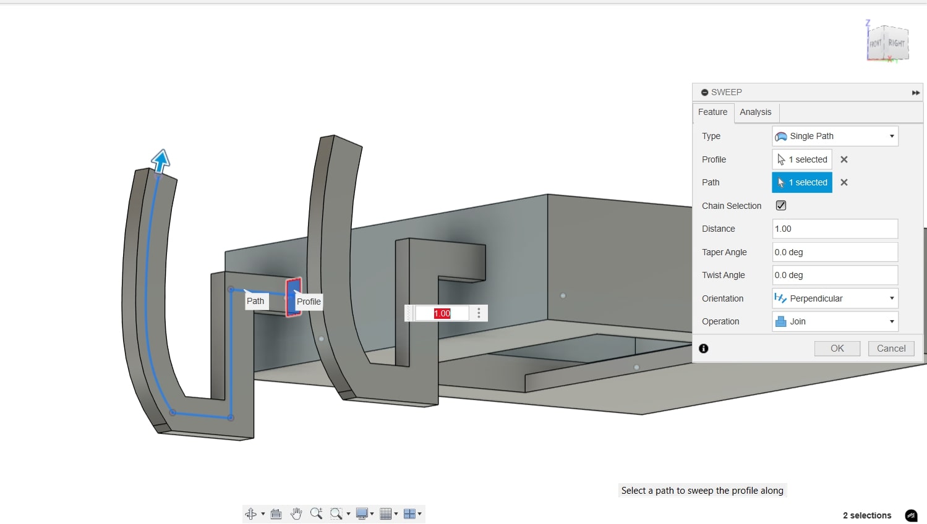Viewport: 927px width, 524px height.
Task: Clear the Profile selection with X
Action: click(844, 159)
